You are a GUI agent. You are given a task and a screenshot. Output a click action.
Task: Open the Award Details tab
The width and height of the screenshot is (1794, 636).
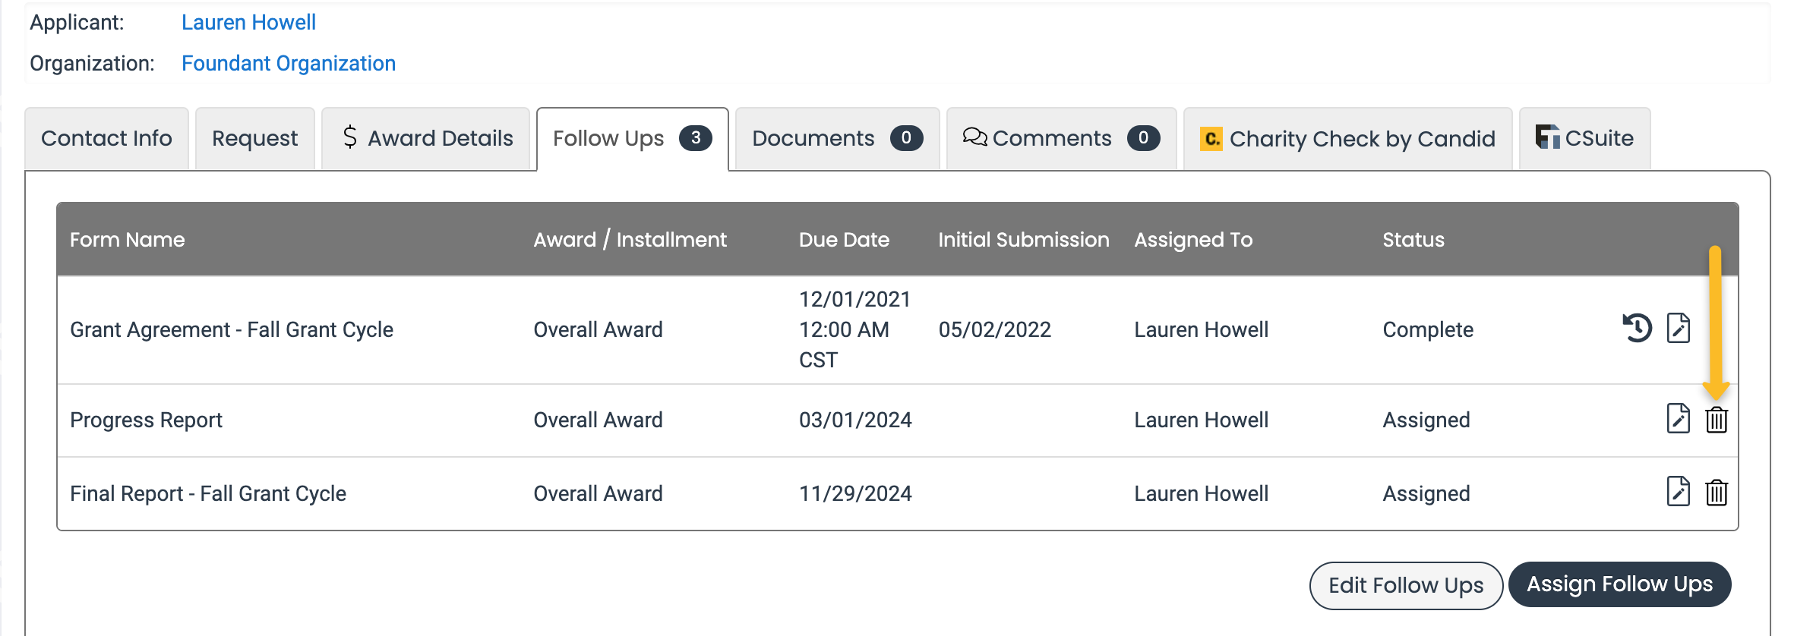426,139
